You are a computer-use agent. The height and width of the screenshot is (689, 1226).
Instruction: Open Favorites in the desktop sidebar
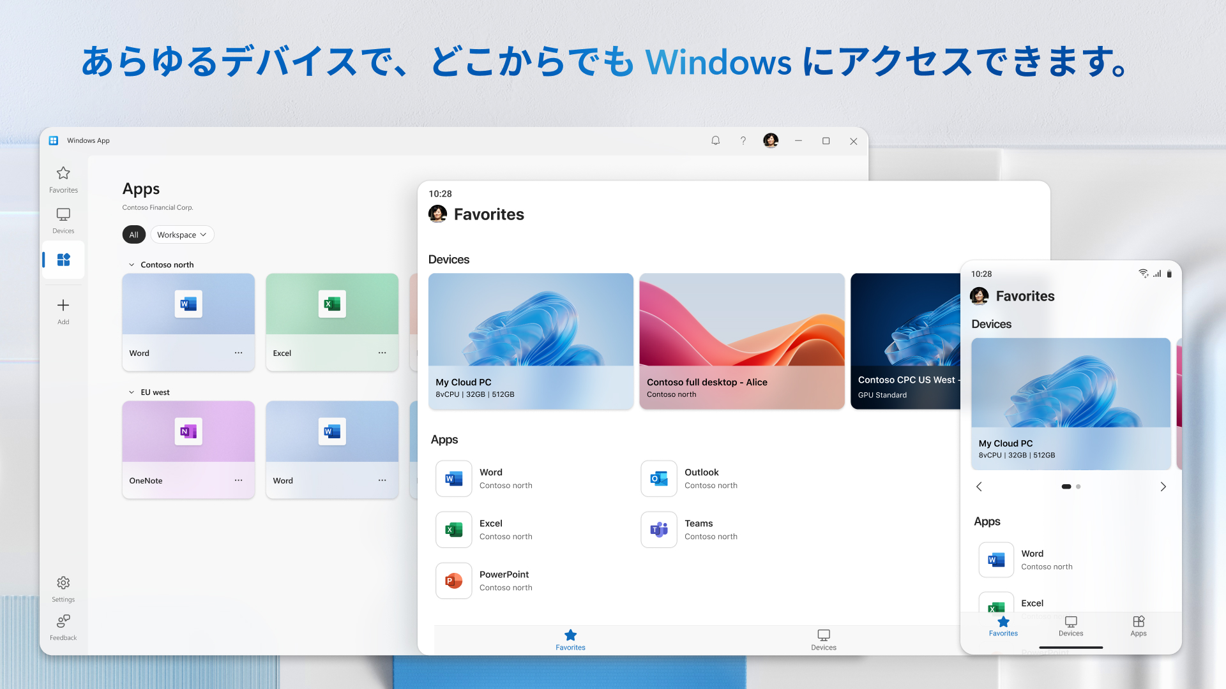click(x=63, y=179)
